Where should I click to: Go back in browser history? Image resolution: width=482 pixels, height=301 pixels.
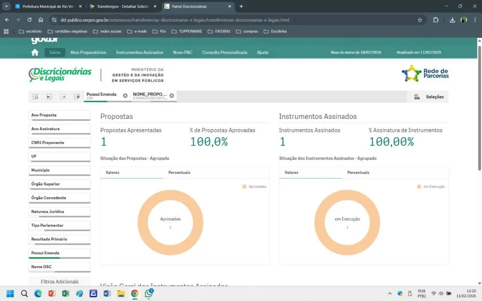pyautogui.click(x=7, y=20)
